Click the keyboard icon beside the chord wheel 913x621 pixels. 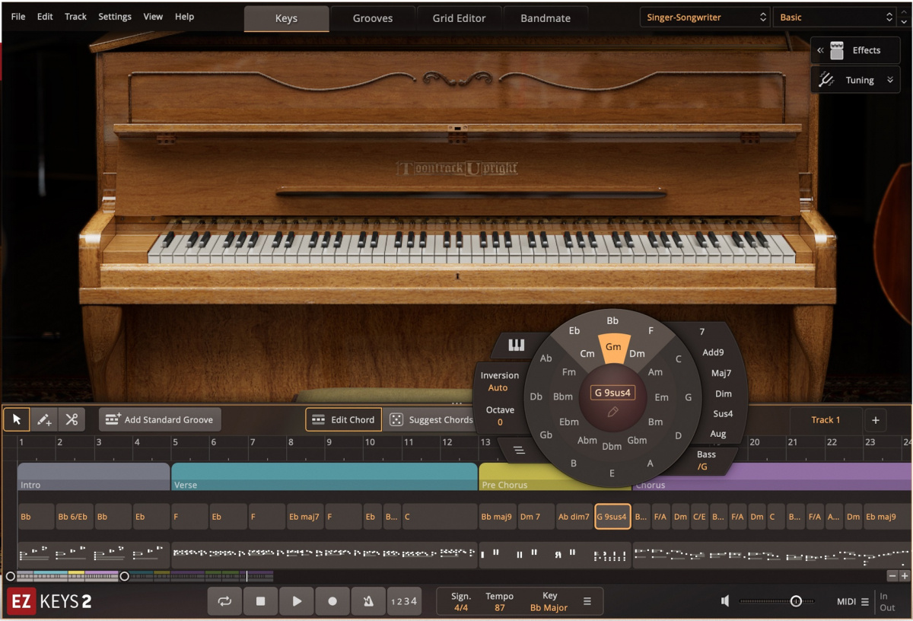tap(517, 345)
